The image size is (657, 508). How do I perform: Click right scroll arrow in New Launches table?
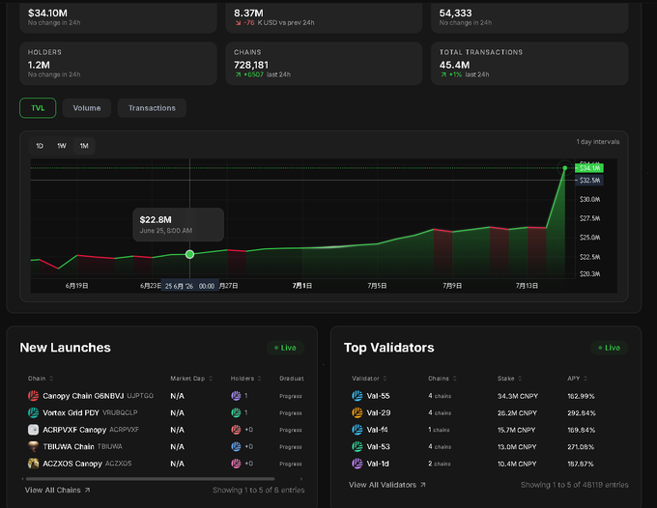click(x=301, y=479)
